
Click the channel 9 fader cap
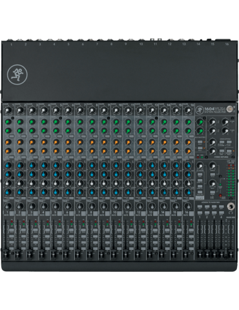pyautogui.click(x=102, y=254)
